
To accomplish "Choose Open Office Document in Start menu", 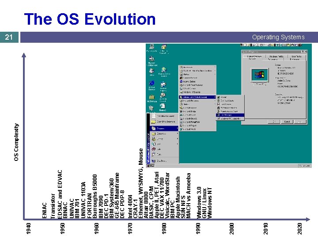I will pos(164,122).
